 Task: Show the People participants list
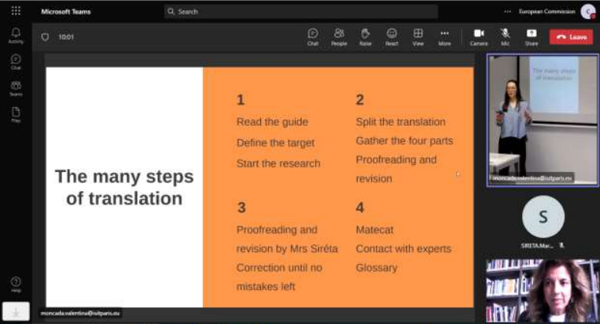click(x=339, y=35)
